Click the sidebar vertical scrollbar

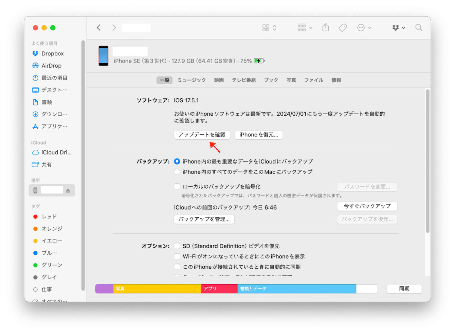[x=83, y=166]
